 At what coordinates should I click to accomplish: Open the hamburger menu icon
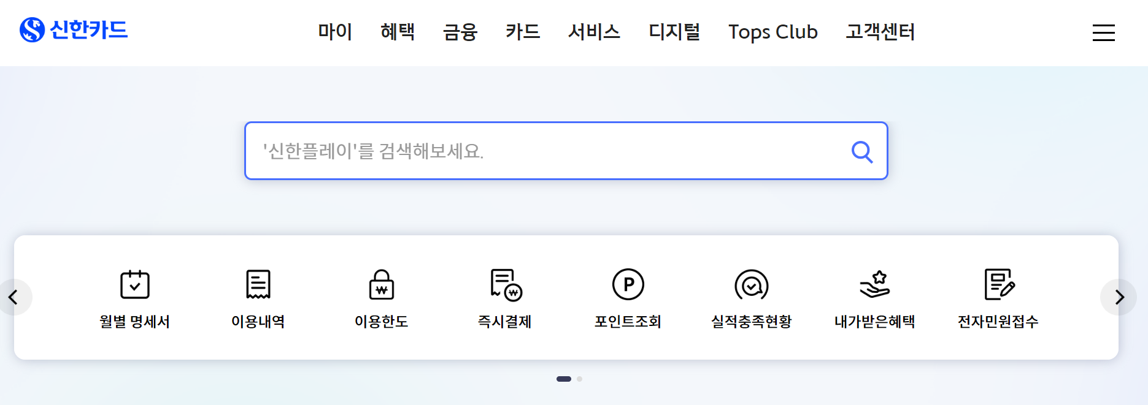1103,32
